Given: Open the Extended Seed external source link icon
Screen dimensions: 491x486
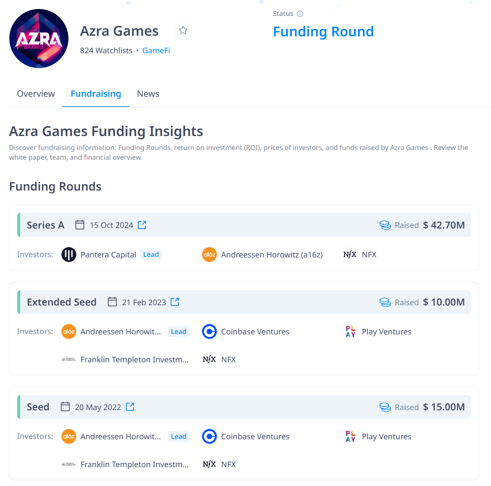Looking at the screenshot, I should point(175,302).
